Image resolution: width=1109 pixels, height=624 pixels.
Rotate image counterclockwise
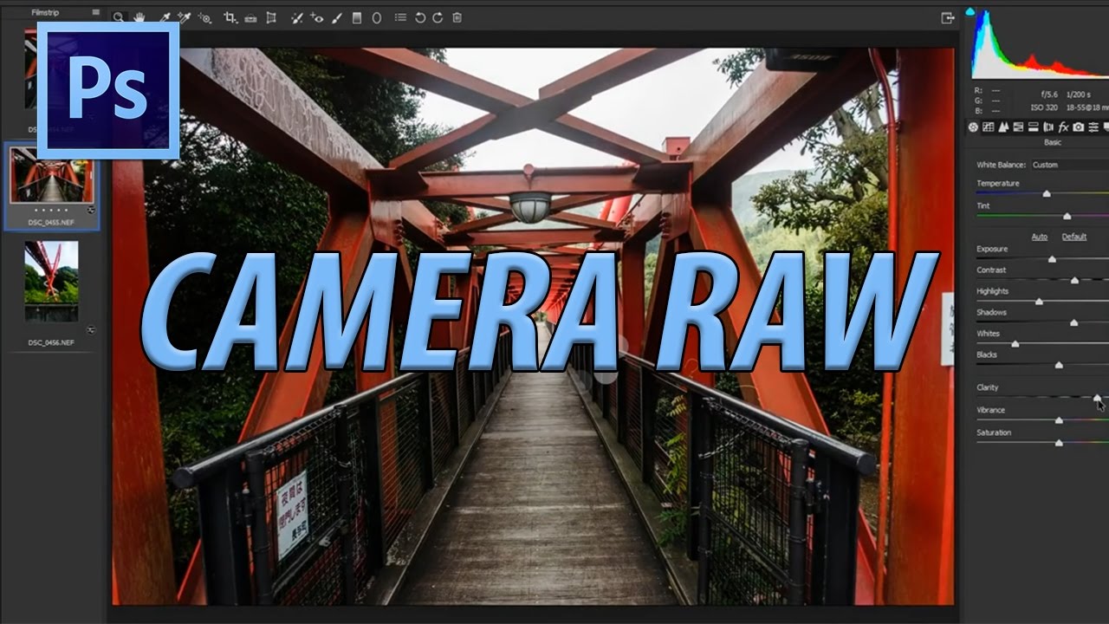(420, 17)
